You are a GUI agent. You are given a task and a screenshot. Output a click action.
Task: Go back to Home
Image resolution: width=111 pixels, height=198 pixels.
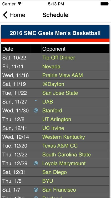click(14, 15)
